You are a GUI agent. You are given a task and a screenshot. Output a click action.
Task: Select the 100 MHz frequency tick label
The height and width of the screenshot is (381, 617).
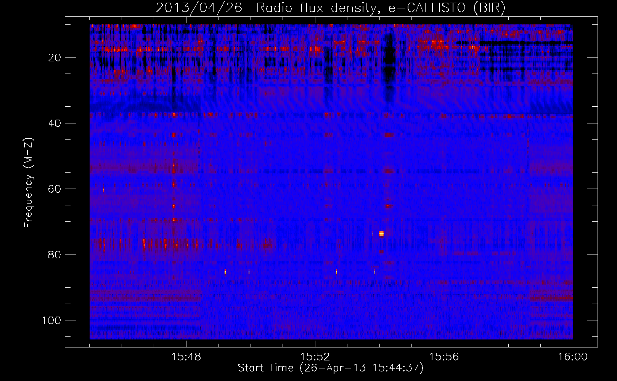51,320
